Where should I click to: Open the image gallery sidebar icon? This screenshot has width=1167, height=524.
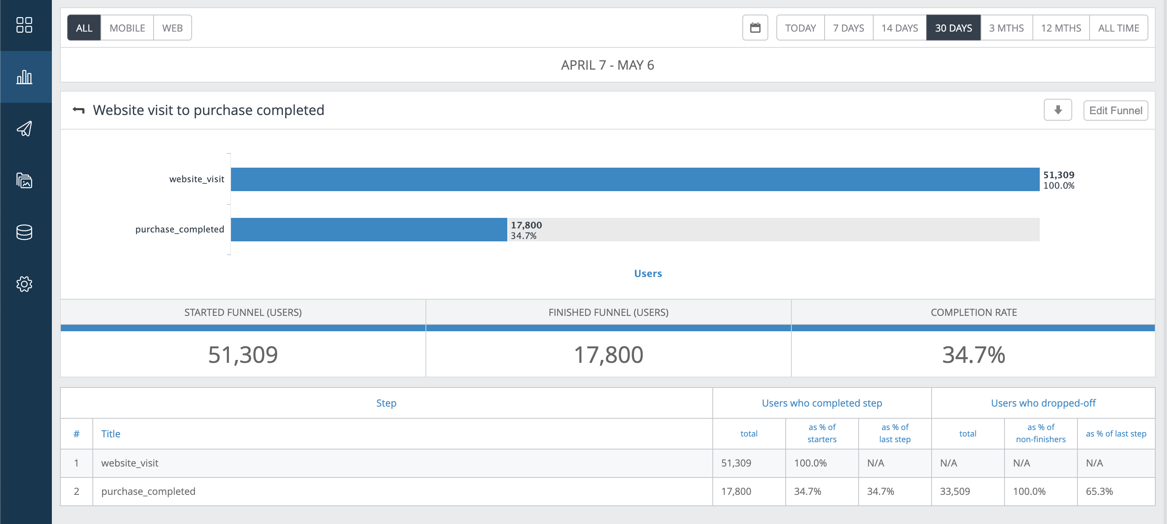(x=24, y=180)
